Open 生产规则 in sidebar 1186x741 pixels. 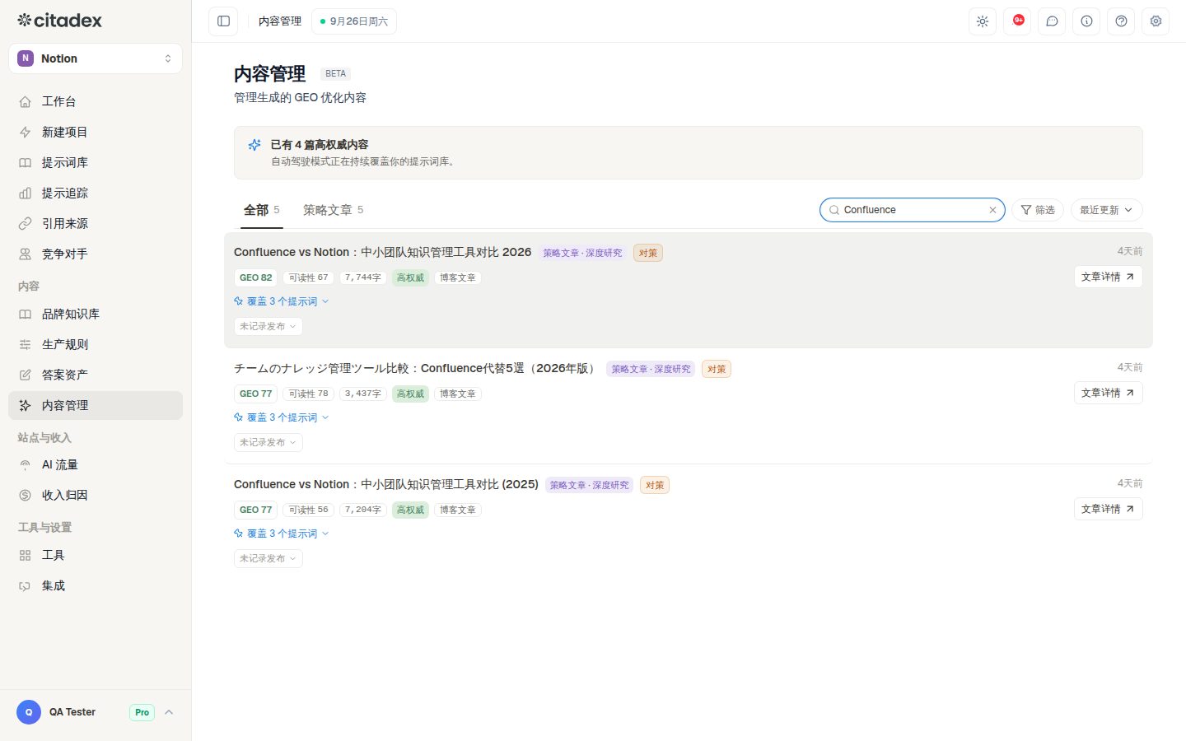point(96,344)
